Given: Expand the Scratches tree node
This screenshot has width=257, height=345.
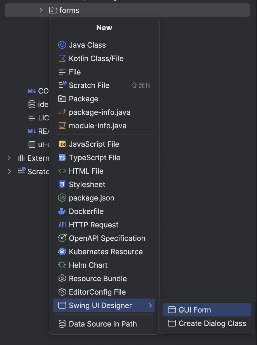Looking at the screenshot, I should pos(9,171).
